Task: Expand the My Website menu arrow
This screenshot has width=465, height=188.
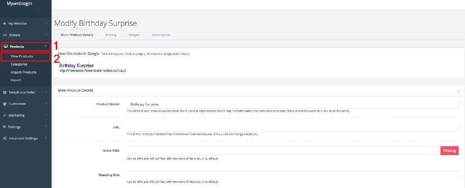Action: (x=46, y=24)
